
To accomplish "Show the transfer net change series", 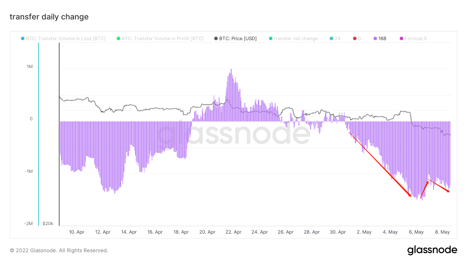I will click(x=296, y=39).
